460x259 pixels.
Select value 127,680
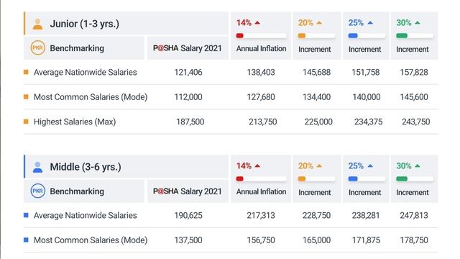tap(261, 97)
